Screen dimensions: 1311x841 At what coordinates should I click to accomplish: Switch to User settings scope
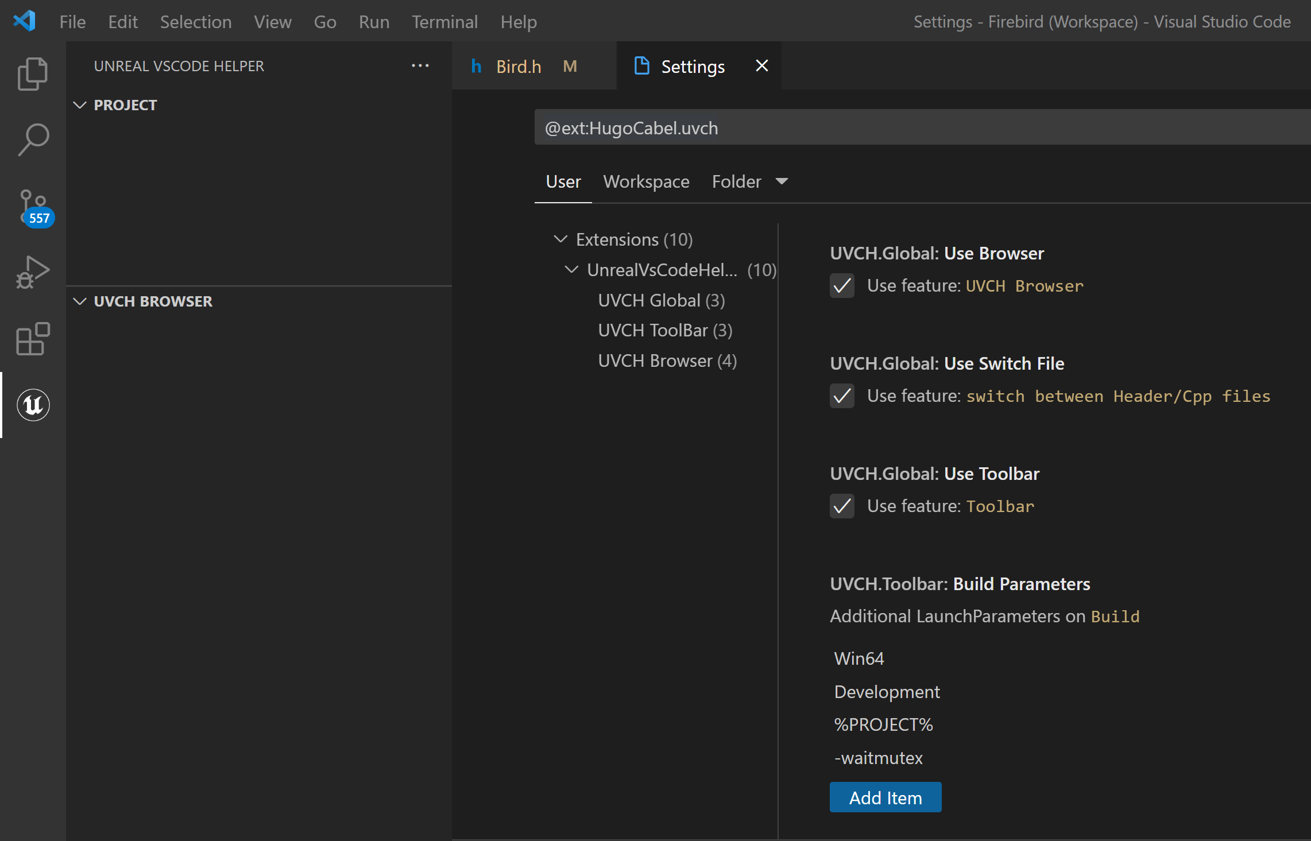[563, 181]
